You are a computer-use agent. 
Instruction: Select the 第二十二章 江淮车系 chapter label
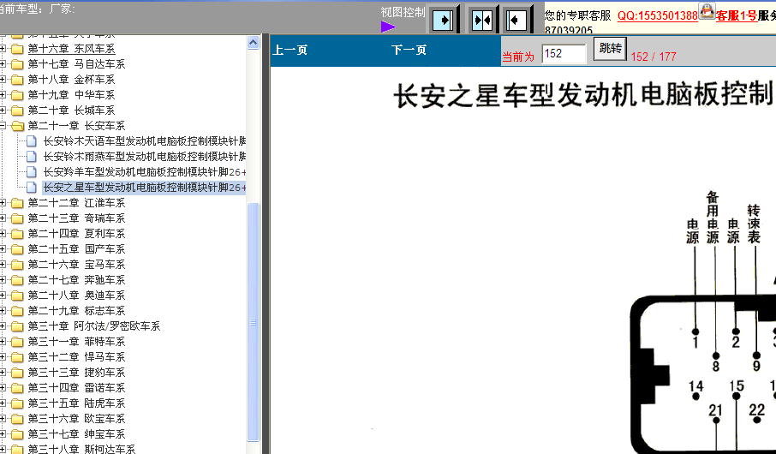pos(77,202)
